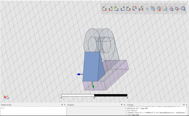Undock the Python Script panel
The height and width of the screenshot is (116, 189).
[62, 105]
